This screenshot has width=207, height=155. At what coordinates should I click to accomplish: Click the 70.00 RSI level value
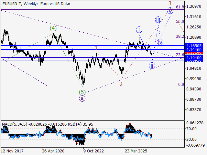tap(191, 129)
